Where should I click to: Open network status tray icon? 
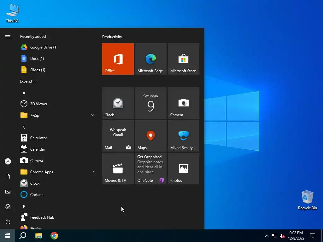click(275, 236)
